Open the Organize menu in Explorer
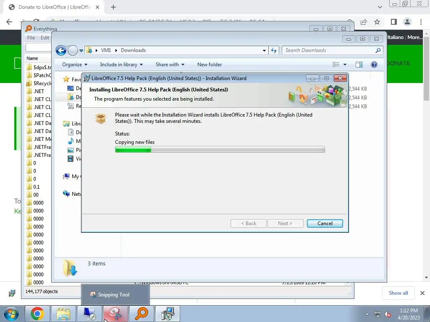Image resolution: width=430 pixels, height=322 pixels. 75,65
